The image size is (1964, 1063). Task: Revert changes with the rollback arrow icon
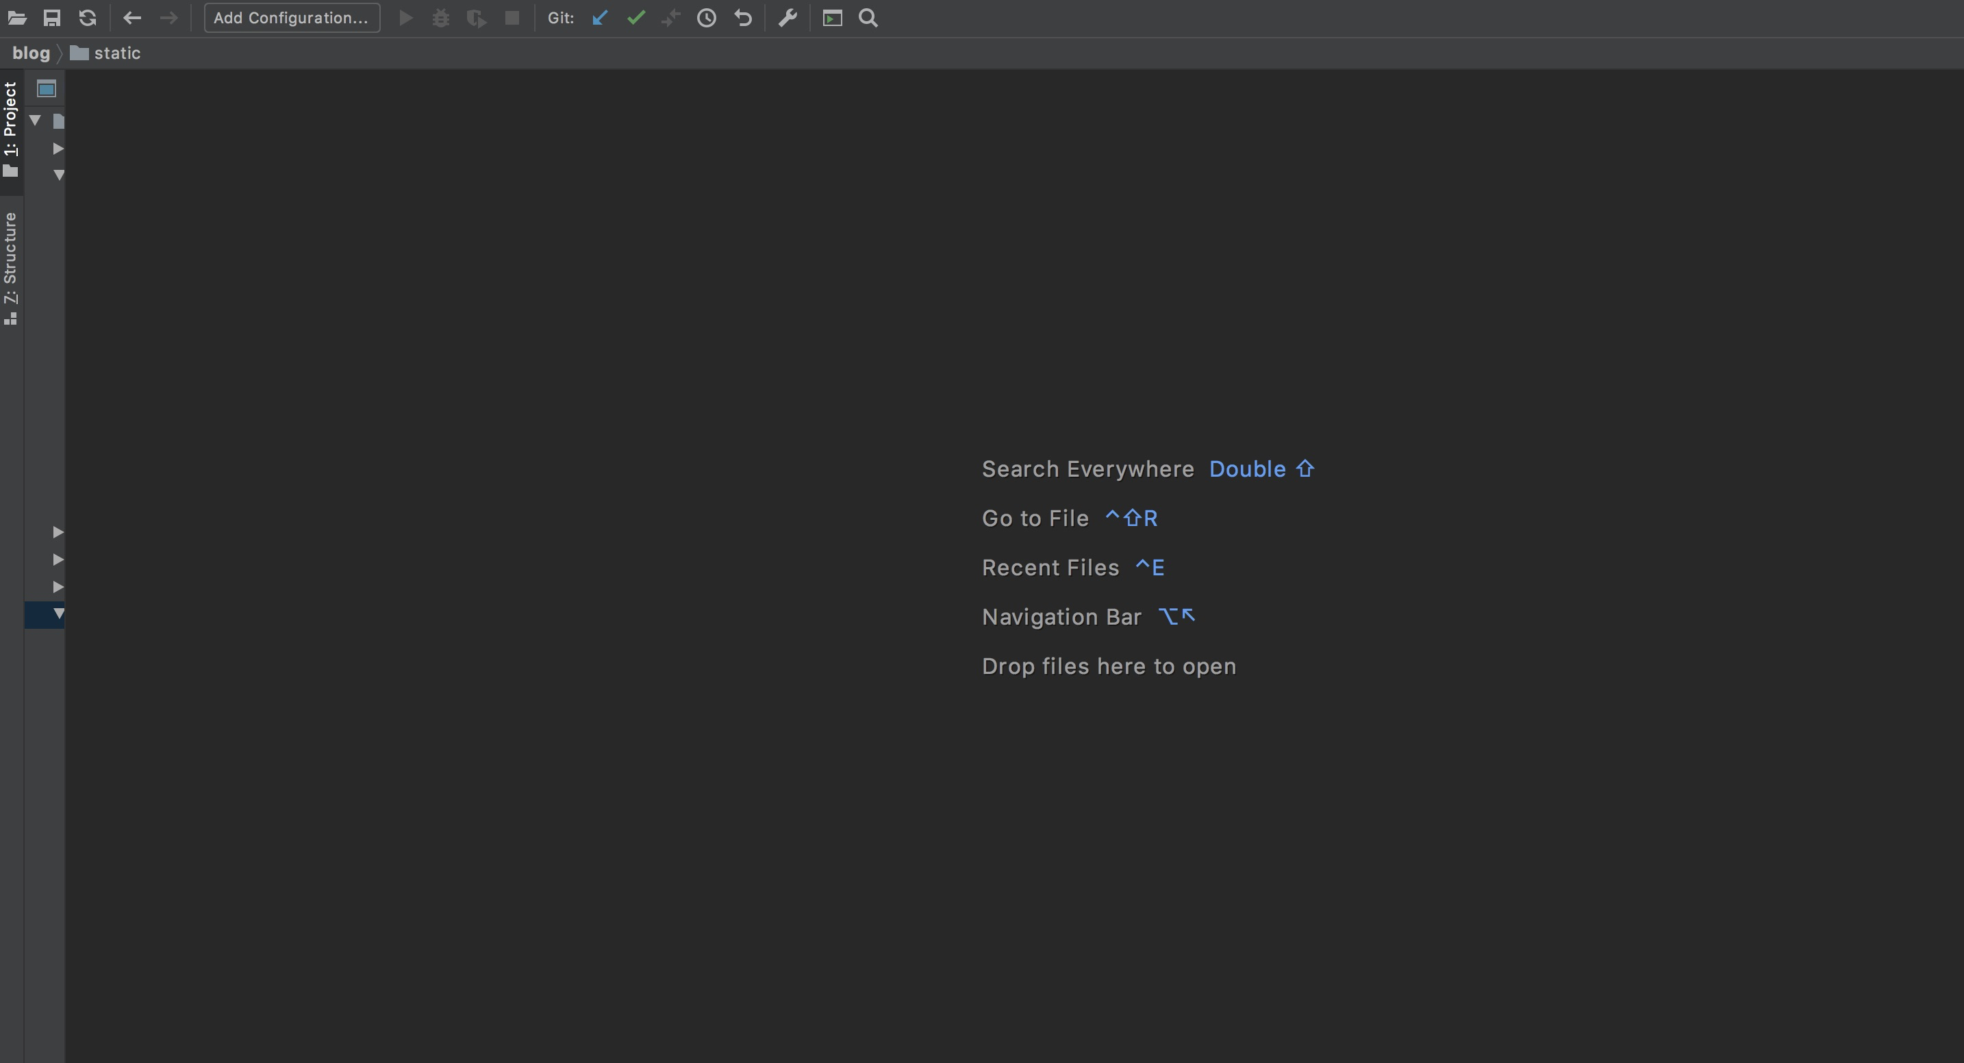point(744,18)
